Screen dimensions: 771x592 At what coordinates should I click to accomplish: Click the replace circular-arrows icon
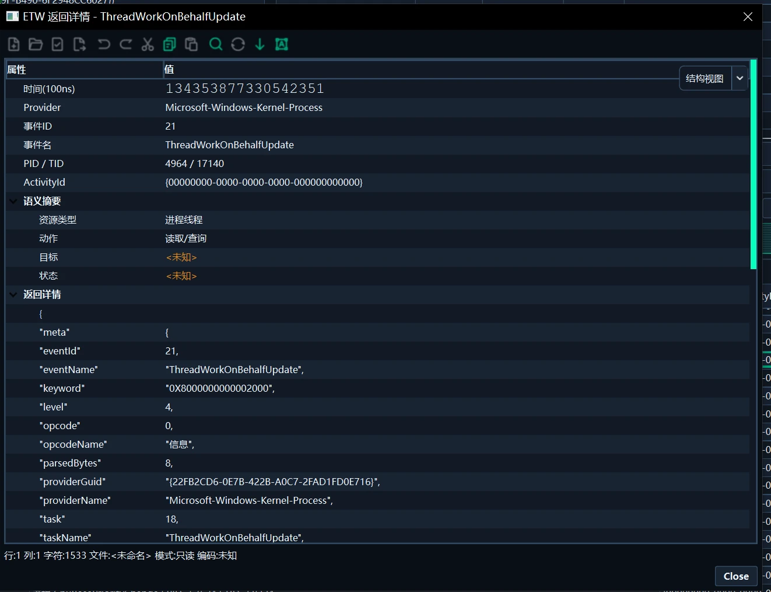coord(238,44)
